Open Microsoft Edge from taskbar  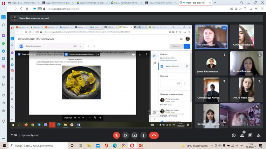[115, 145]
